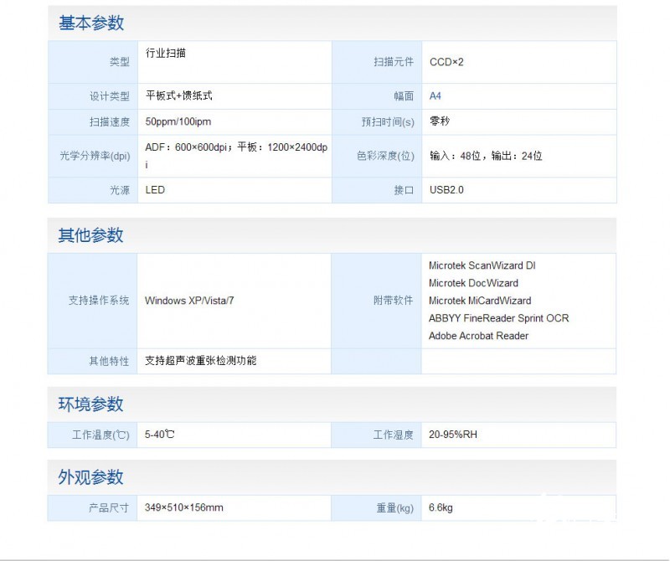Image resolution: width=670 pixels, height=561 pixels.
Task: Click the 环境参数 section header
Action: click(x=90, y=404)
